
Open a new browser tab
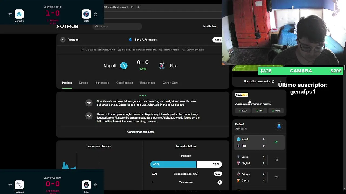click(138, 7)
